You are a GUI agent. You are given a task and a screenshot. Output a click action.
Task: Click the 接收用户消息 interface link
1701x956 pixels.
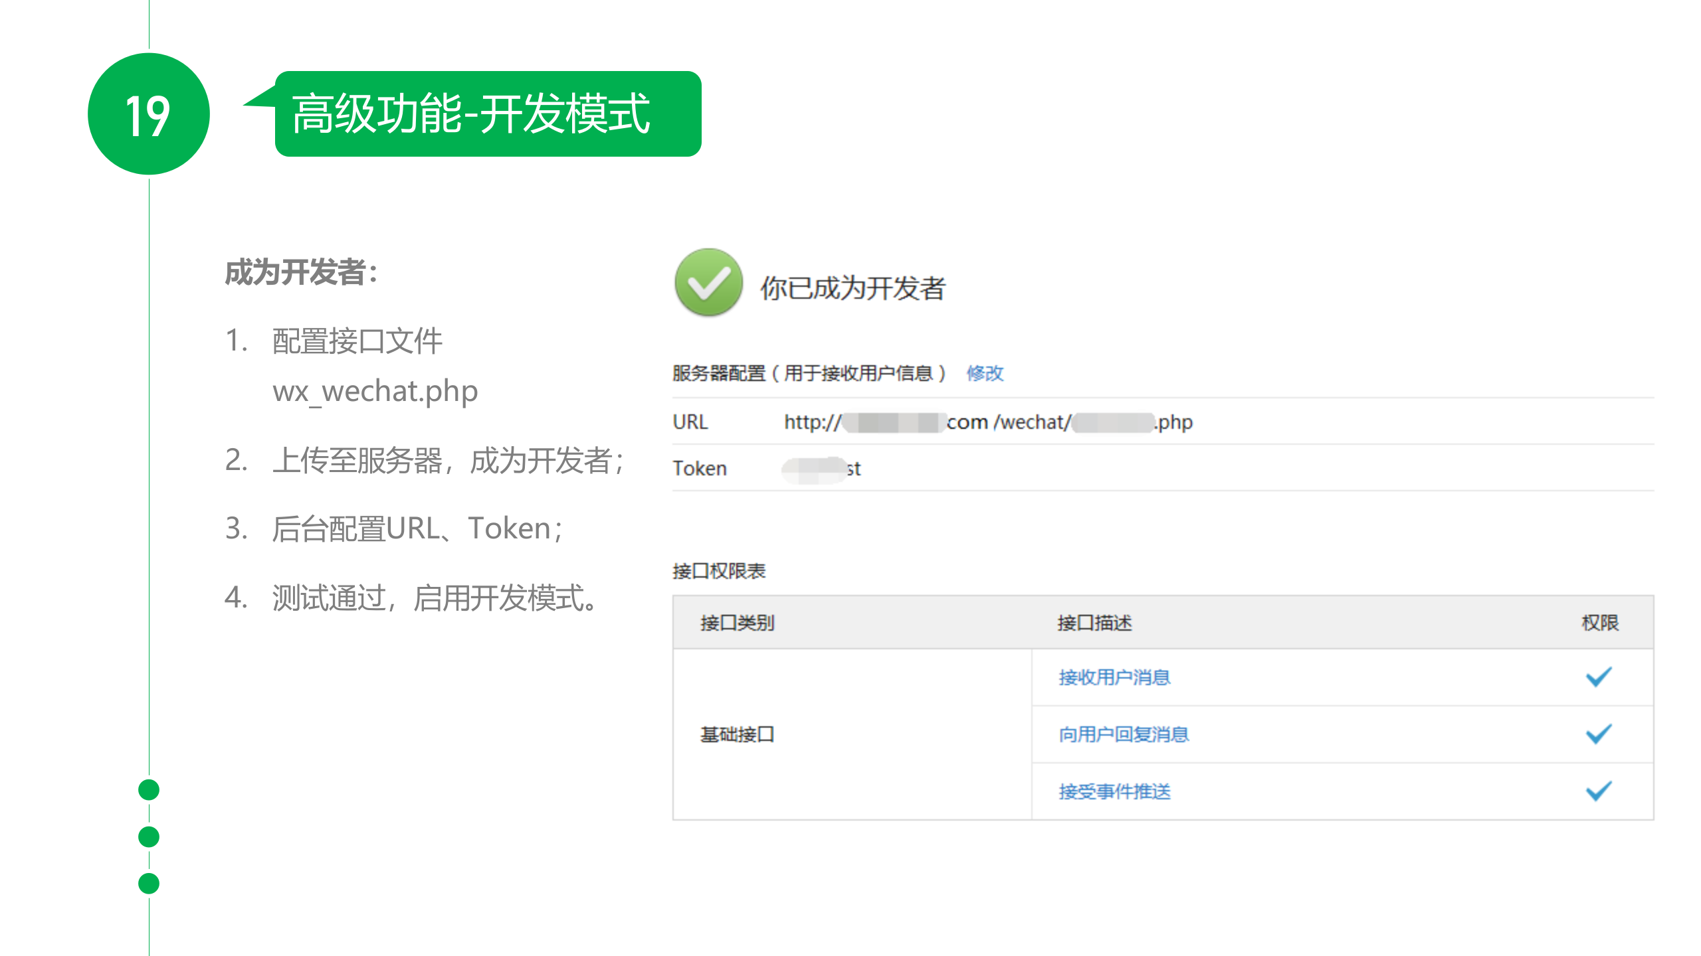pos(1114,677)
